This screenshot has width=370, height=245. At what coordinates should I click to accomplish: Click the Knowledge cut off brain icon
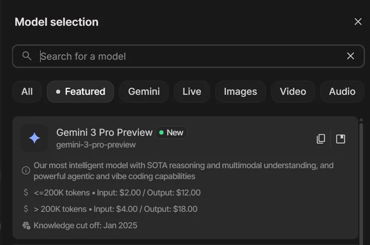point(26,225)
